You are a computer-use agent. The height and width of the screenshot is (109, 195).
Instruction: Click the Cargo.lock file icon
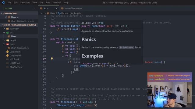pyautogui.click(x=7, y=52)
